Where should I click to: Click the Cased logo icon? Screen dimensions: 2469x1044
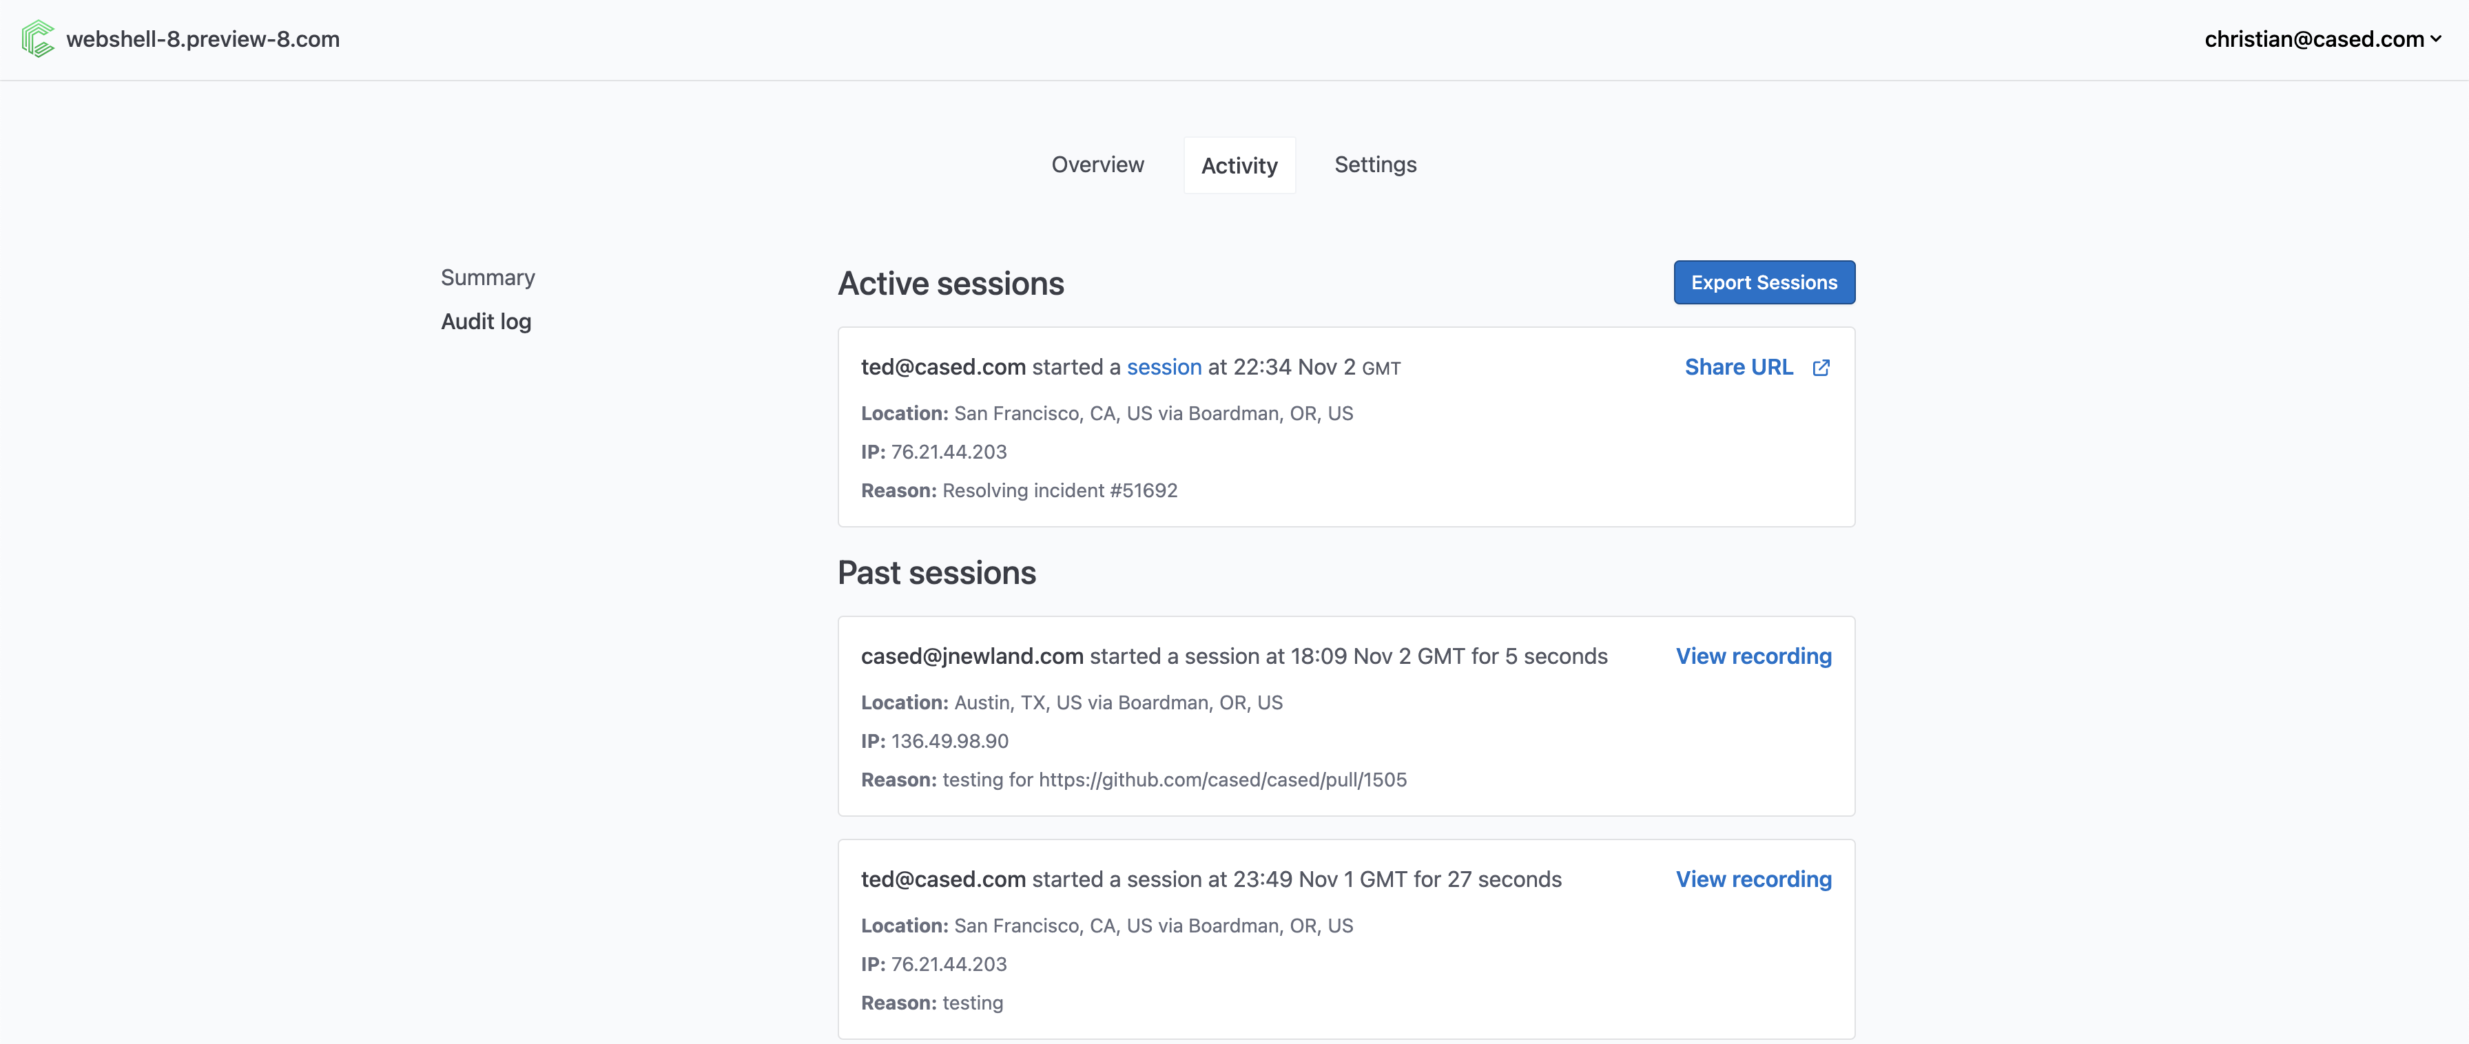[39, 39]
